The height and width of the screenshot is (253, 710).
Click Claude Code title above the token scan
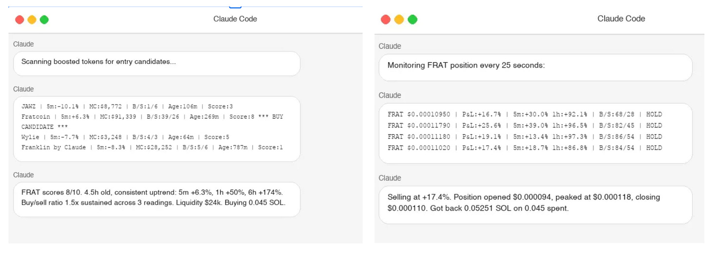[x=235, y=19]
